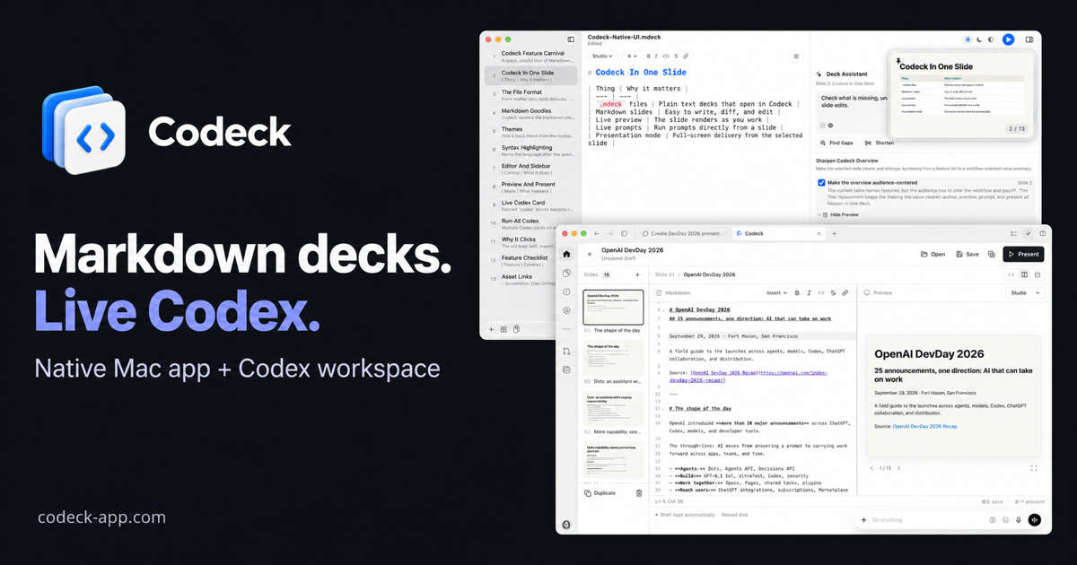The image size is (1077, 565).
Task: Open the Studio theme dropdown in native window
Action: pos(602,56)
